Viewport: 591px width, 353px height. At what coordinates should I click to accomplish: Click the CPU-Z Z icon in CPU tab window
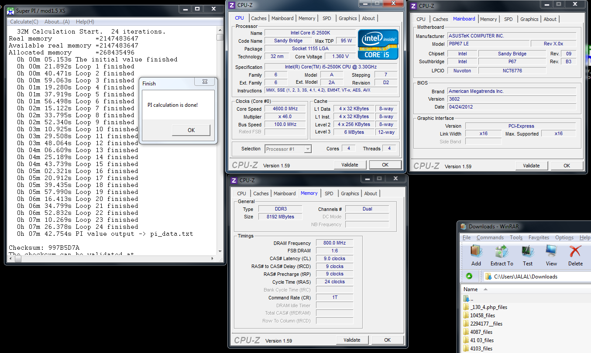click(x=231, y=5)
